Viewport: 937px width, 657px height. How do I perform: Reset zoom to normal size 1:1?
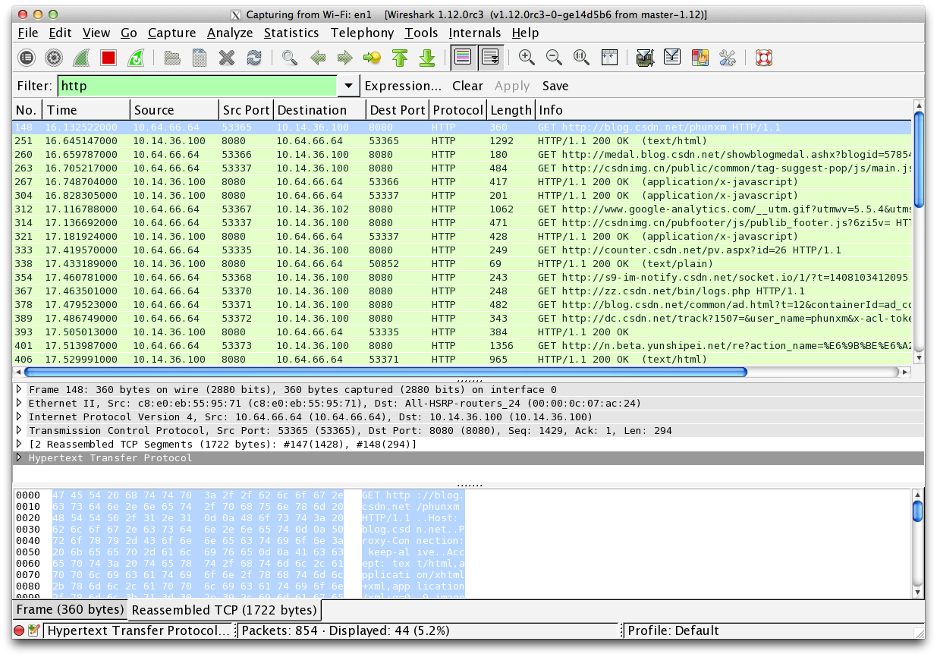(x=581, y=57)
